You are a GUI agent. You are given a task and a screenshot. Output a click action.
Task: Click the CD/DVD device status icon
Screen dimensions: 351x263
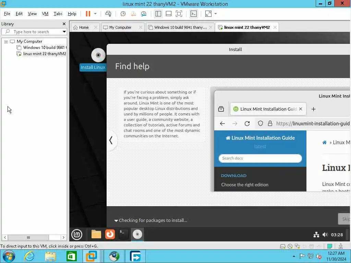pyautogui.click(x=290, y=246)
